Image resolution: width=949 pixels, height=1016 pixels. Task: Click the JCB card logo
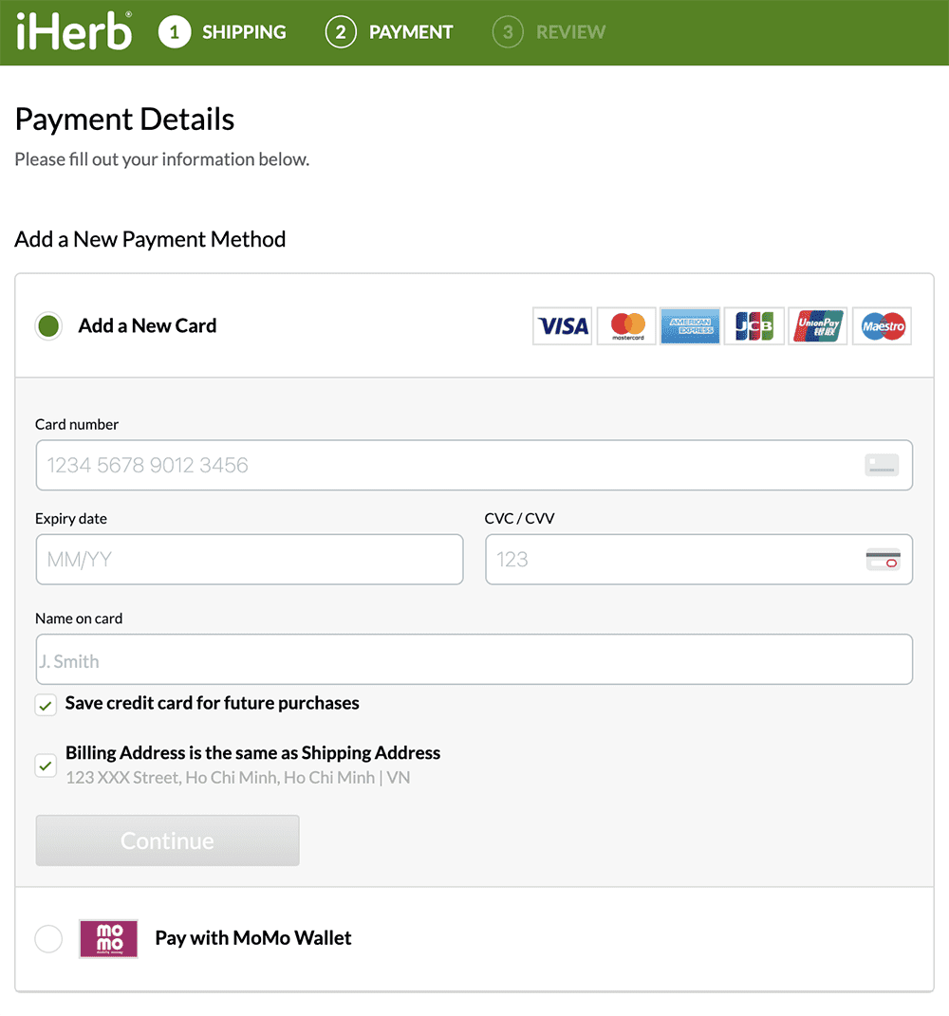coord(754,325)
